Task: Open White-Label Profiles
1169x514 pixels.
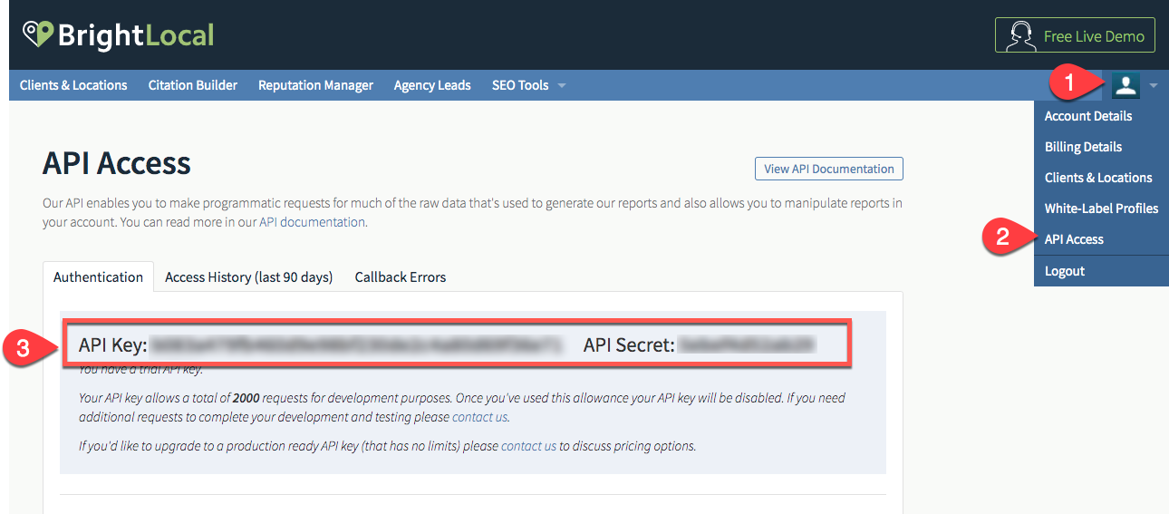Action: point(1101,209)
